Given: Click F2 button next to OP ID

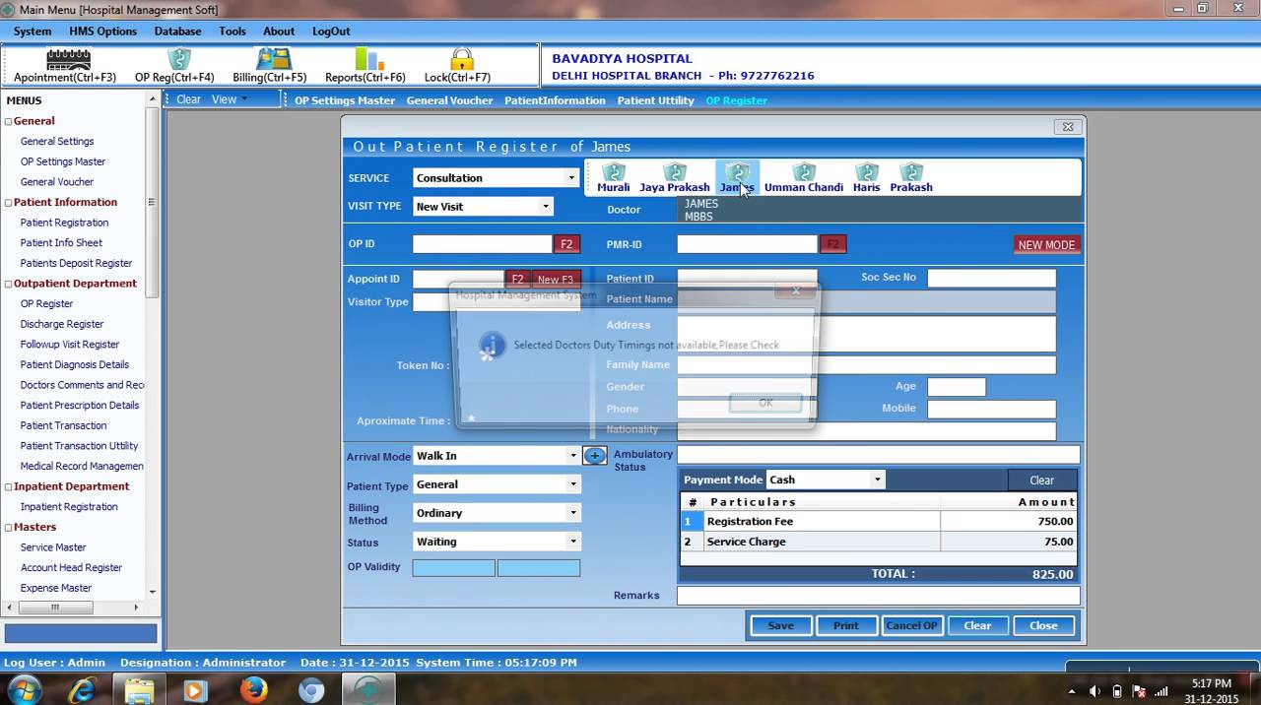Looking at the screenshot, I should 566,244.
